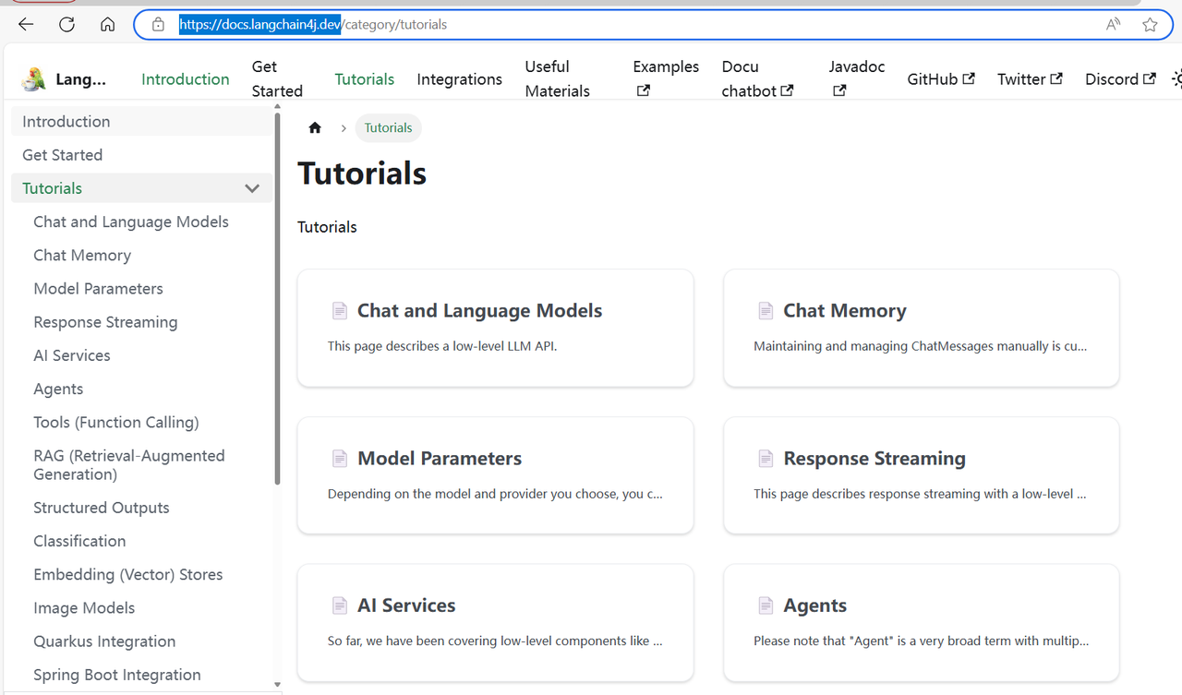Viewport: 1182px width, 695px height.
Task: Click the browser address bar URL
Action: click(313, 25)
